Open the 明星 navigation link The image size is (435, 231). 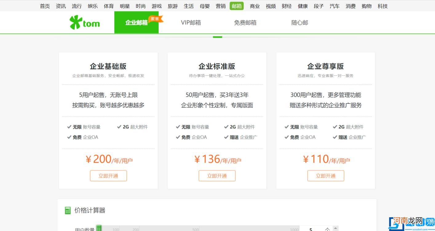coord(125,6)
